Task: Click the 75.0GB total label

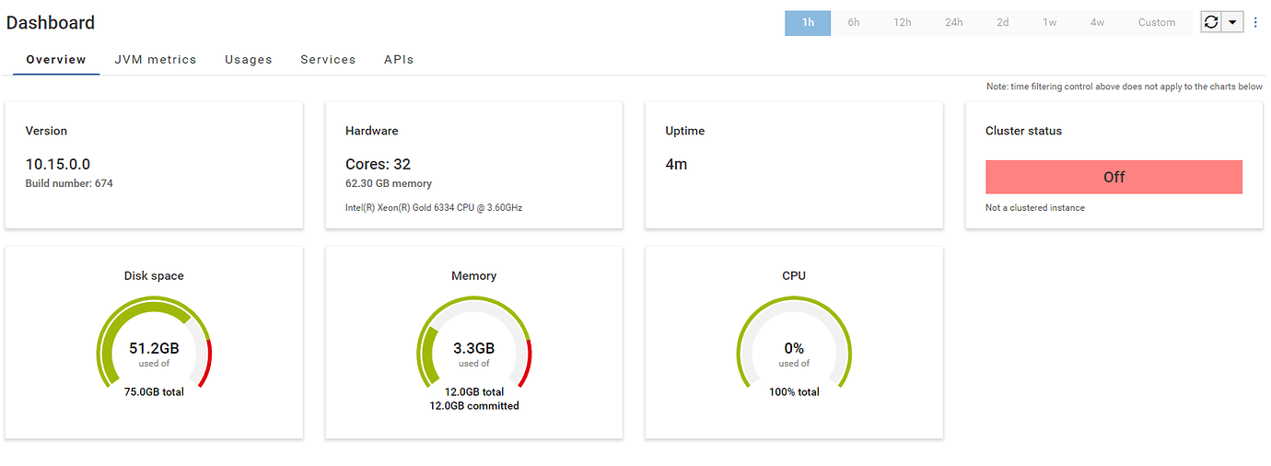Action: point(154,391)
